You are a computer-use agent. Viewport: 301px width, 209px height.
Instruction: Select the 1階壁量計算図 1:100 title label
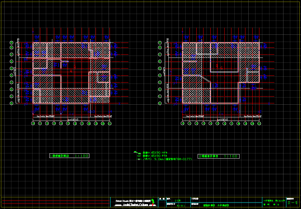pyautogui.click(x=69, y=156)
